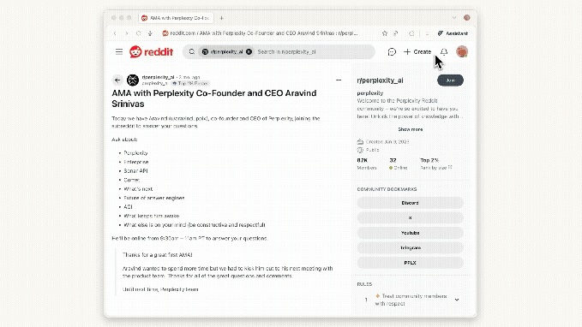Screen dimensions: 582x327
Task: Click the Create post button
Action: point(417,52)
